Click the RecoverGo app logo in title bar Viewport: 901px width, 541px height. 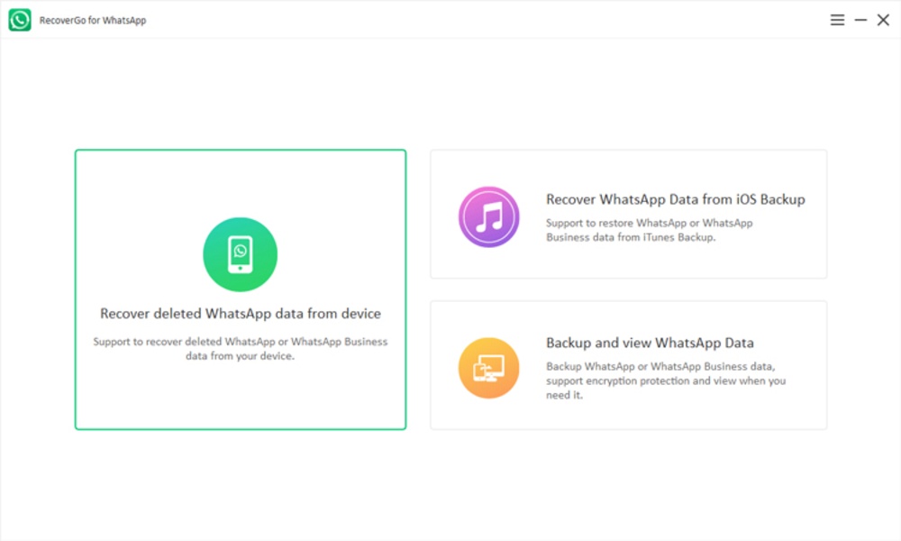click(x=20, y=20)
